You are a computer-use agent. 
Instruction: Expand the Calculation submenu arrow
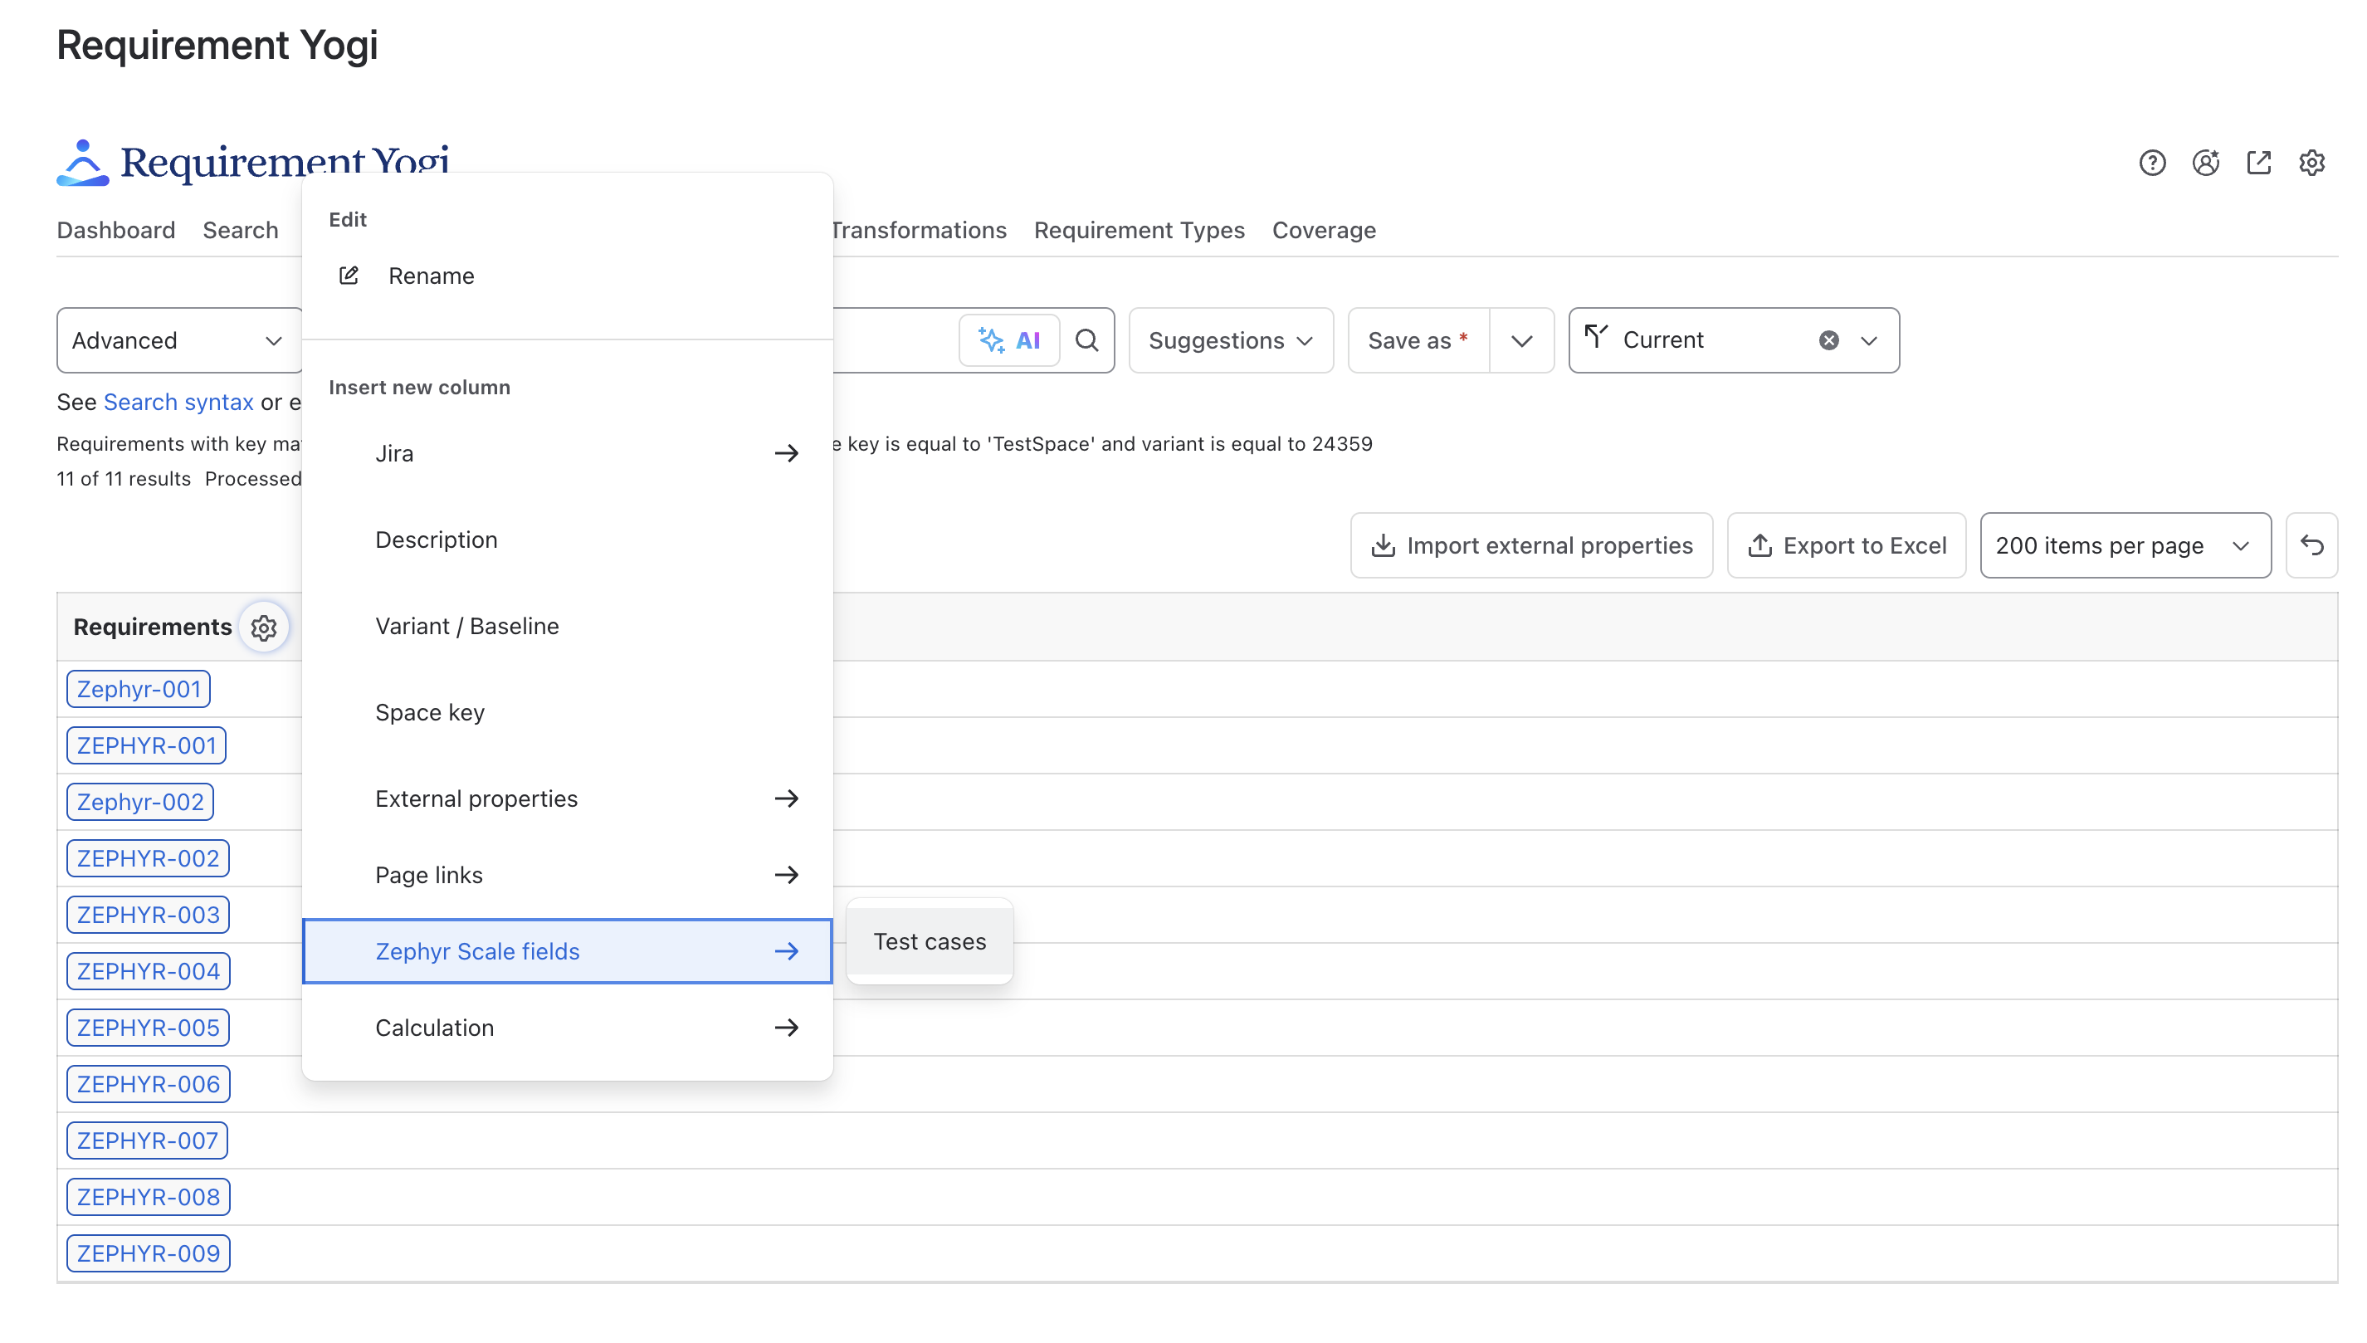click(786, 1028)
